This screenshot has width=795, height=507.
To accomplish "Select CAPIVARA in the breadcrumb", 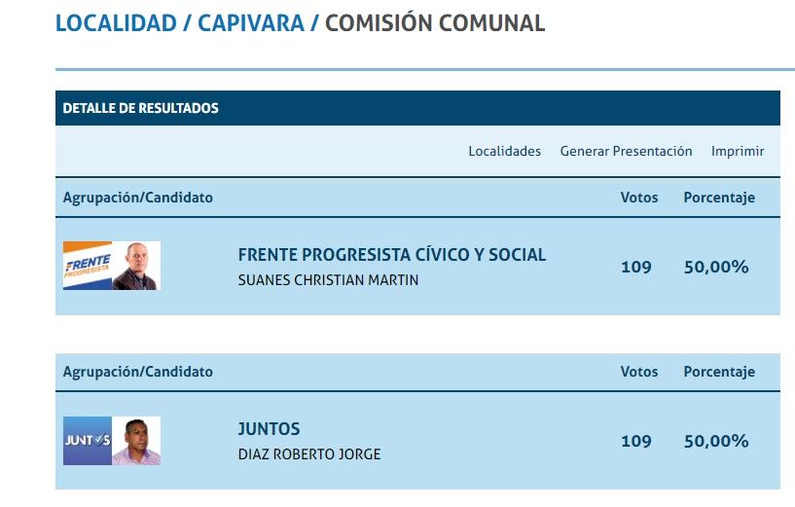I will click(x=251, y=23).
